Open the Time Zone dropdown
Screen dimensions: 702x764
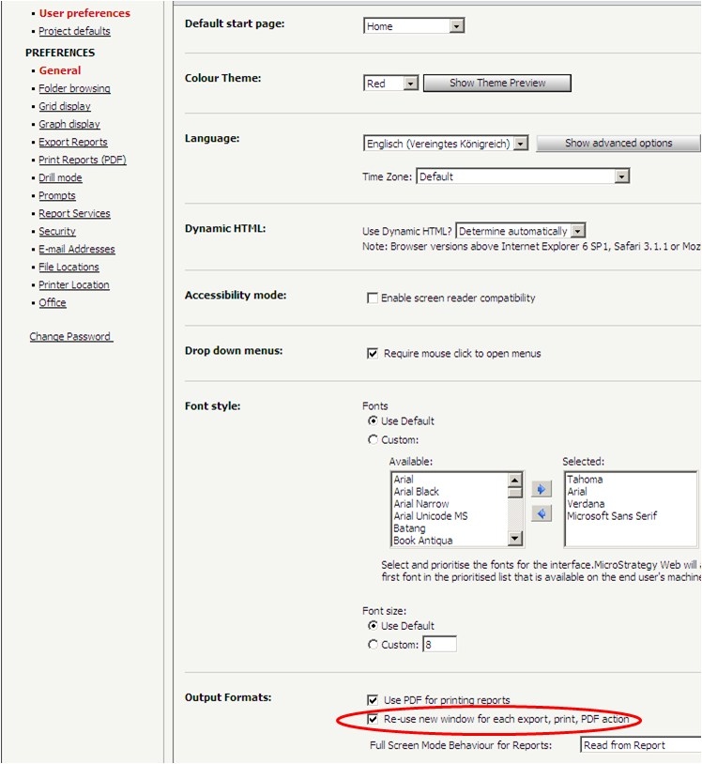click(x=523, y=176)
